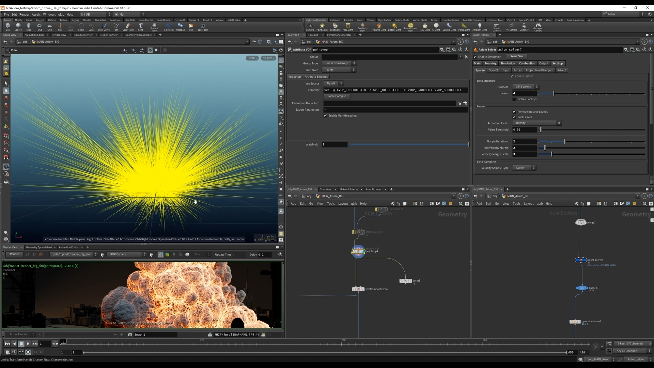Adjust the Margin Iterations slider
This screenshot has height=368, width=654.
pyautogui.click(x=565, y=141)
